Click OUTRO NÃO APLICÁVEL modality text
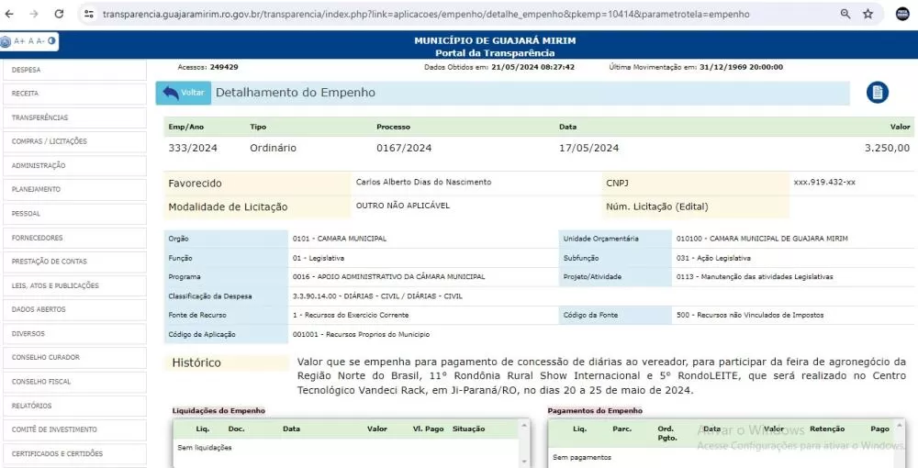This screenshot has height=468, width=918. [x=403, y=206]
